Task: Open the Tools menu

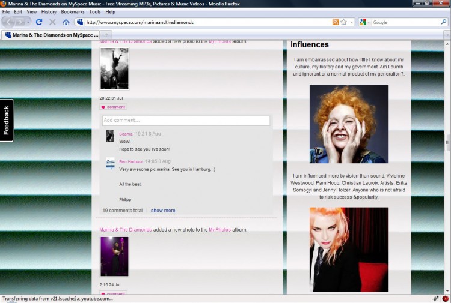Action: [94, 12]
